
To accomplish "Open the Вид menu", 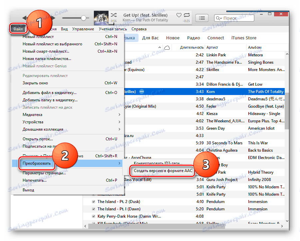I will click(64, 29).
